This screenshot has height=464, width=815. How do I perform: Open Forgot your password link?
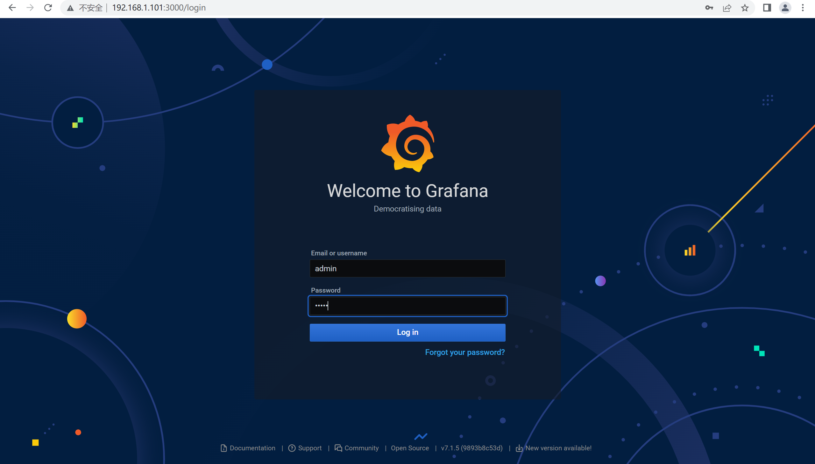coord(465,352)
